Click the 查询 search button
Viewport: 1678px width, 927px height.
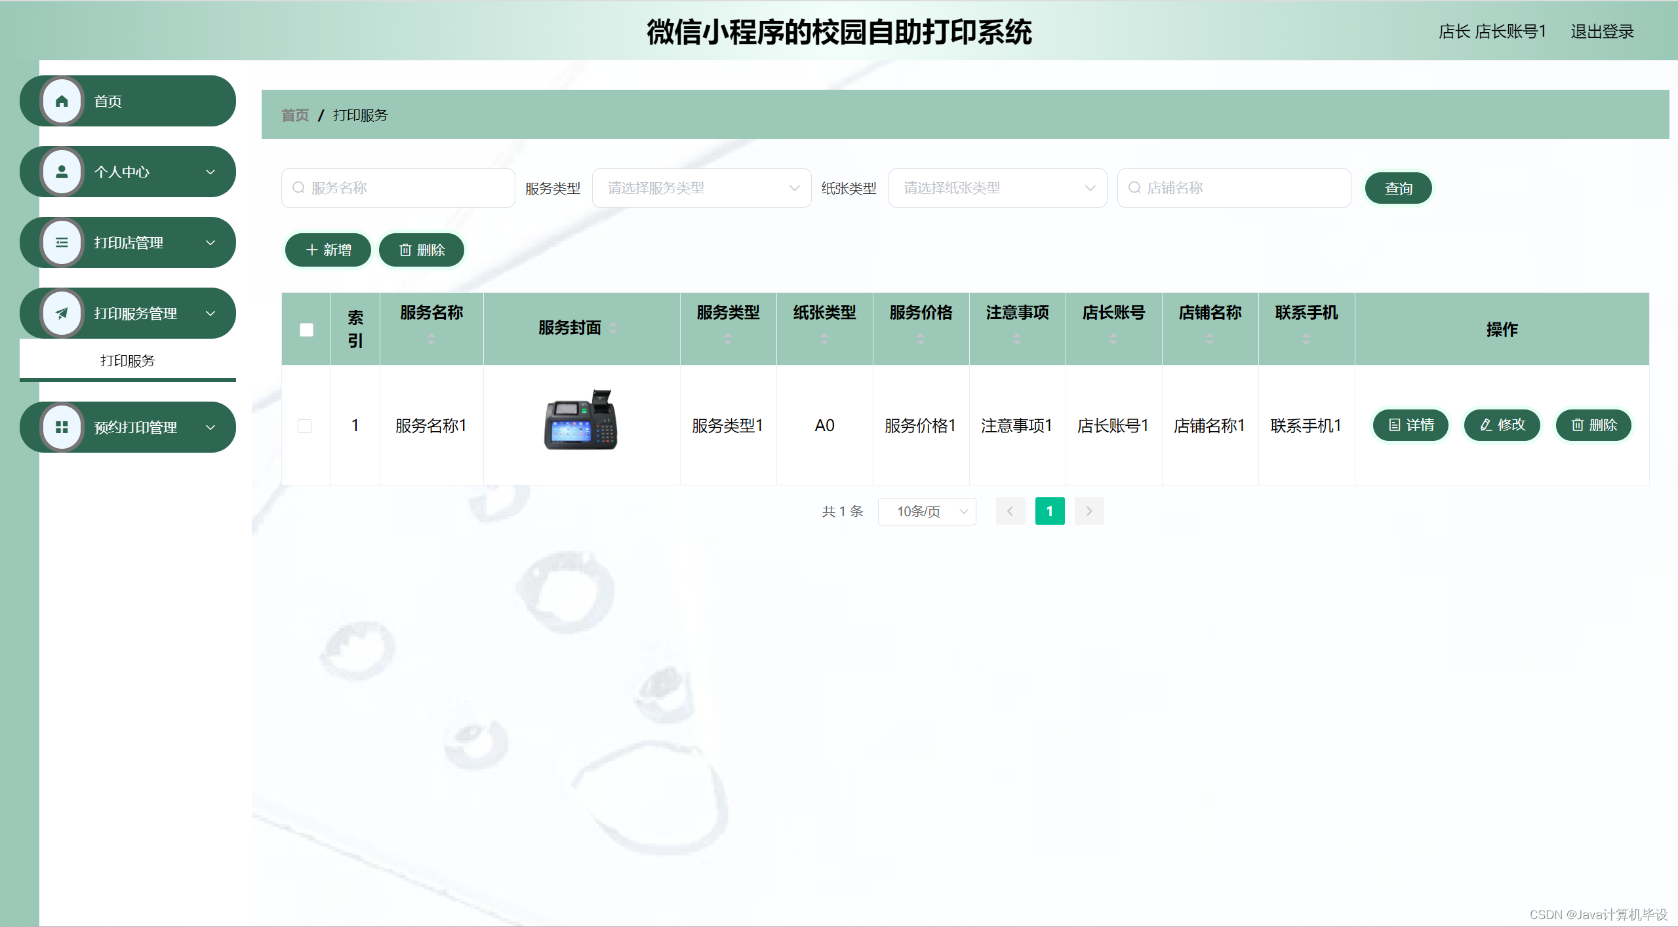point(1398,187)
